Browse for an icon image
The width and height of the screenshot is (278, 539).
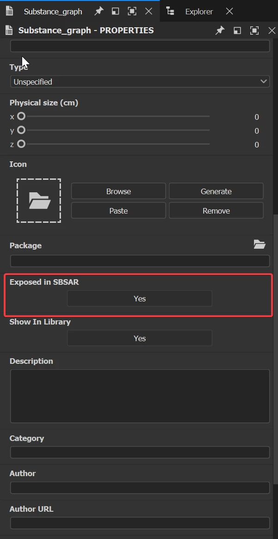coord(118,191)
